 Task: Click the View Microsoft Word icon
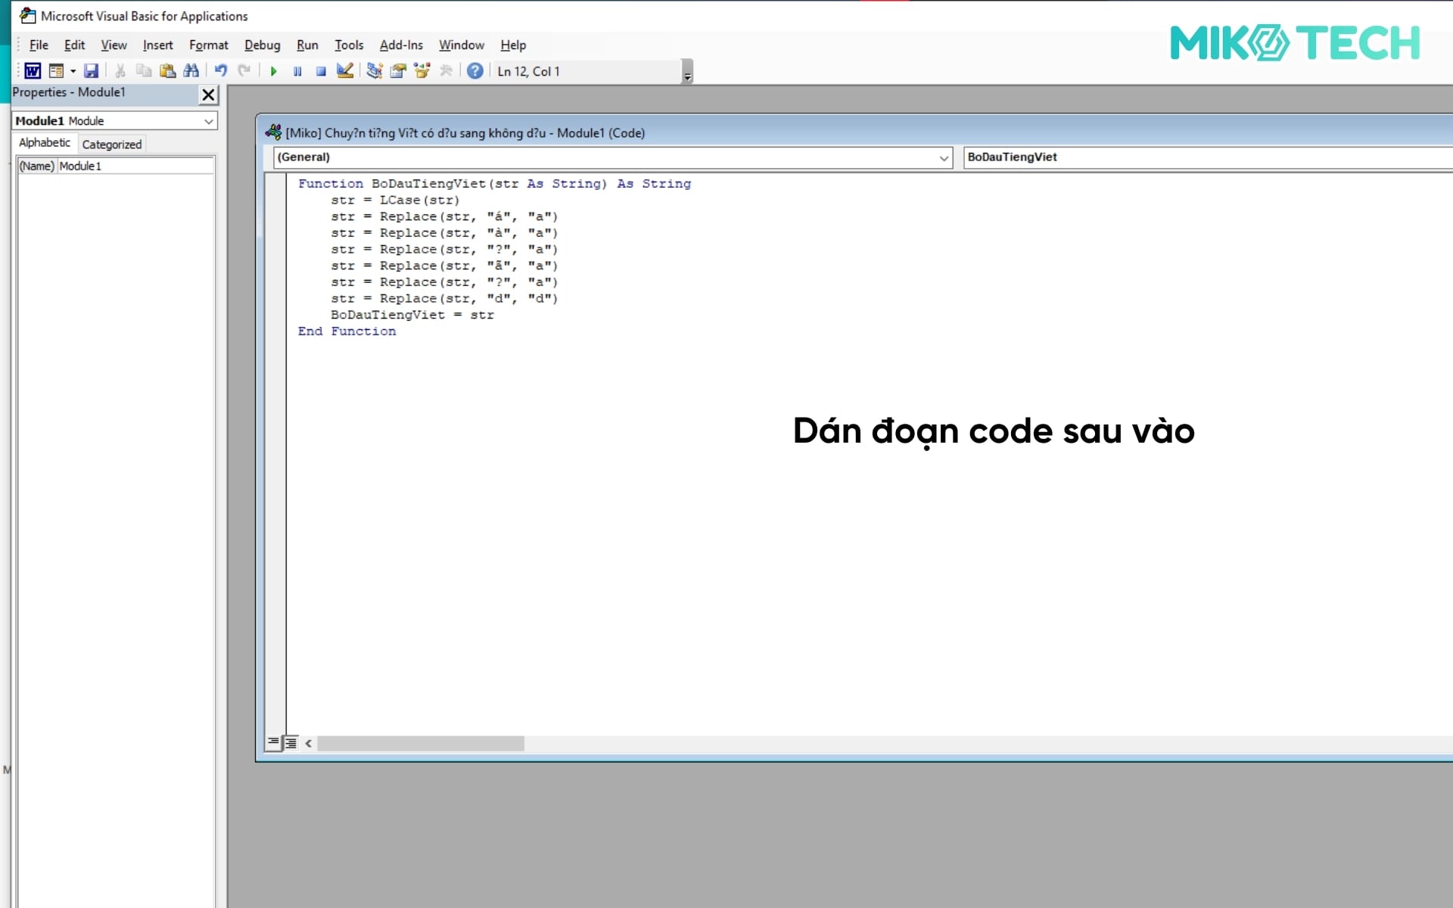(x=33, y=71)
